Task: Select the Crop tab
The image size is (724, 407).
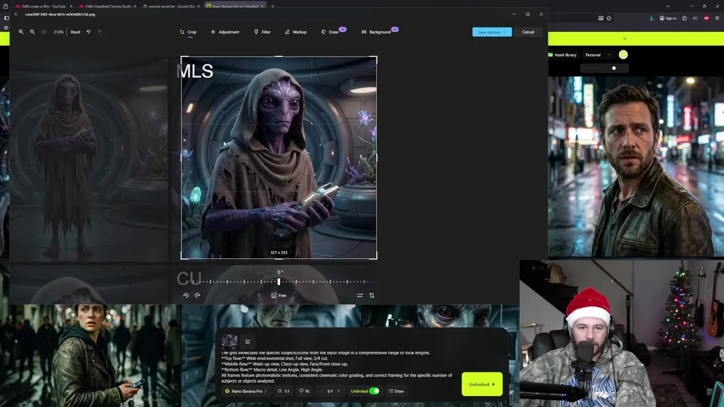Action: (188, 32)
